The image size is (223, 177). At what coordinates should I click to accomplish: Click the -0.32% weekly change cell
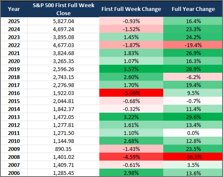point(131,109)
